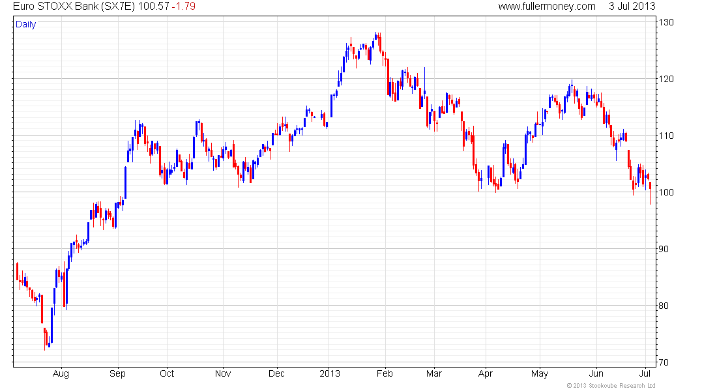Click the Jun label on time axis
The height and width of the screenshot is (391, 717).
[x=596, y=373]
